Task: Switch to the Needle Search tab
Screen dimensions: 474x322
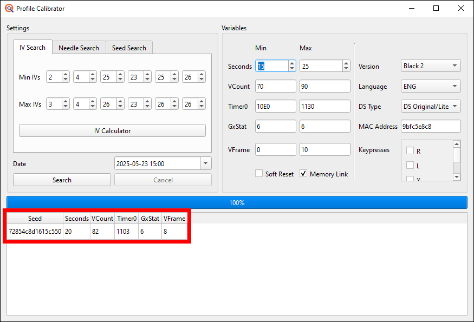Action: [x=79, y=48]
